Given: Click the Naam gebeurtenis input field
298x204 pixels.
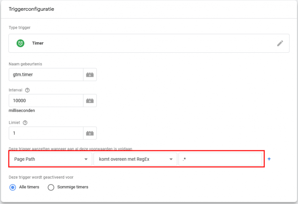Looking at the screenshot, I should [x=46, y=75].
